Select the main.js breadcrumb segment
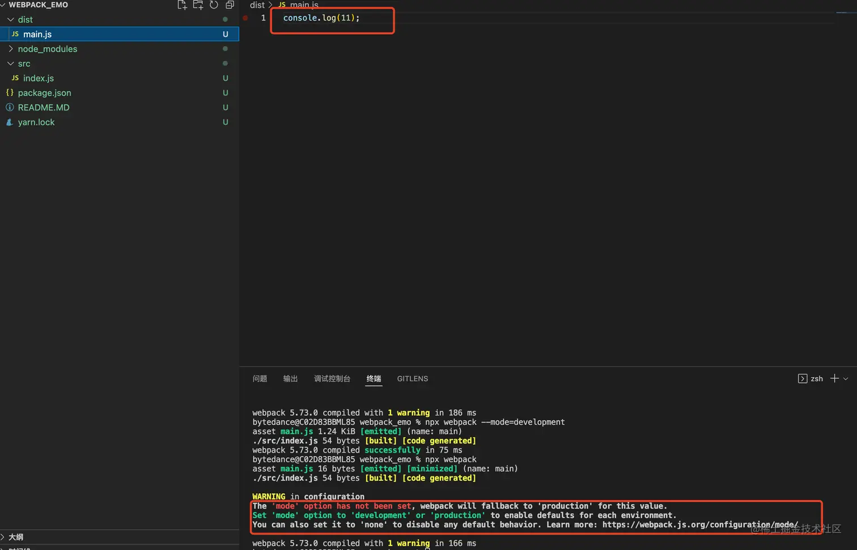The height and width of the screenshot is (550, 857). [x=304, y=5]
